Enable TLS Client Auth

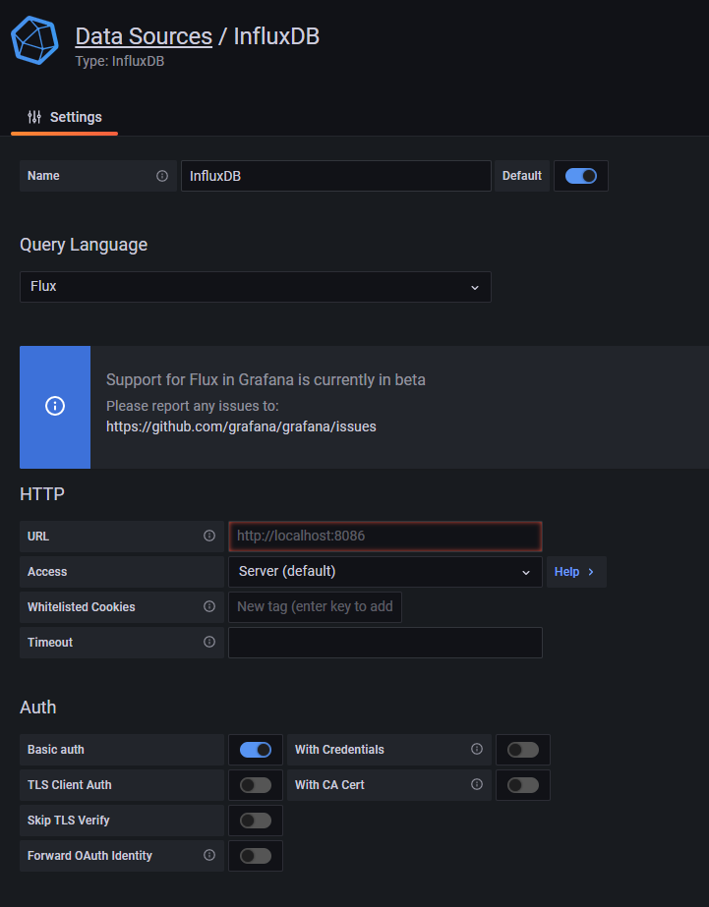pyautogui.click(x=255, y=784)
